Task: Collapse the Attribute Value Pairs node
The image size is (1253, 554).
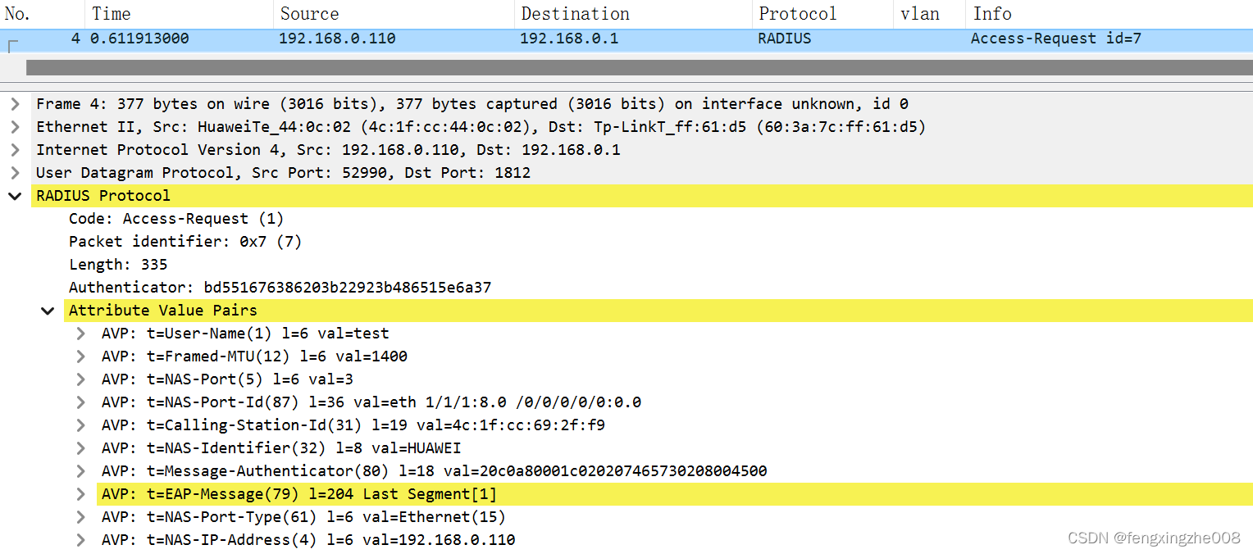Action: (48, 310)
